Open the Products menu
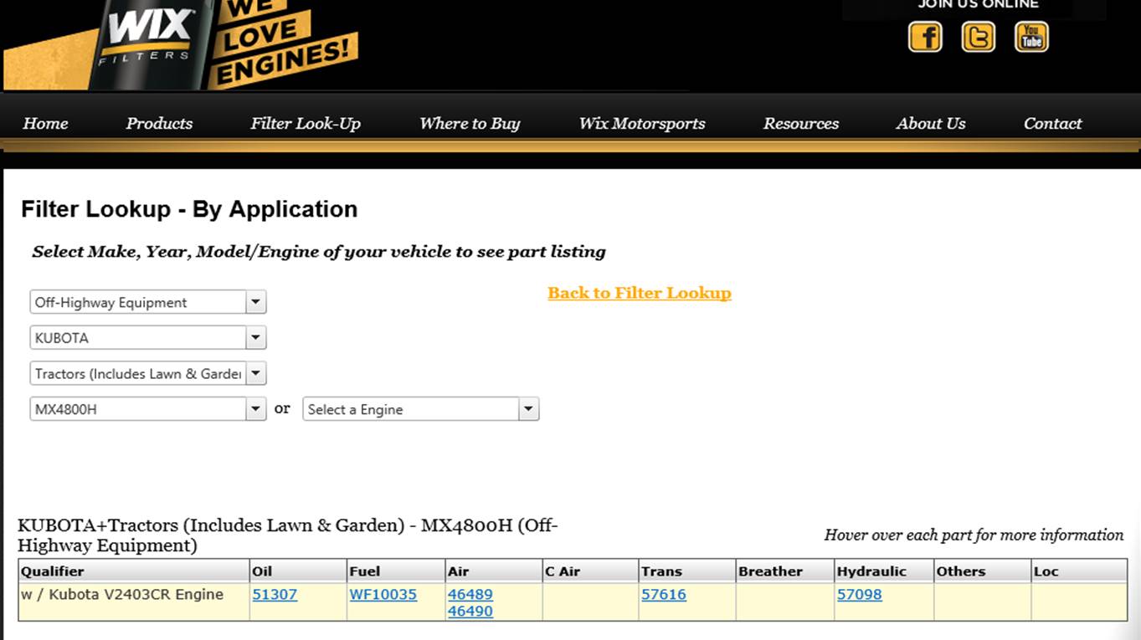 [159, 123]
